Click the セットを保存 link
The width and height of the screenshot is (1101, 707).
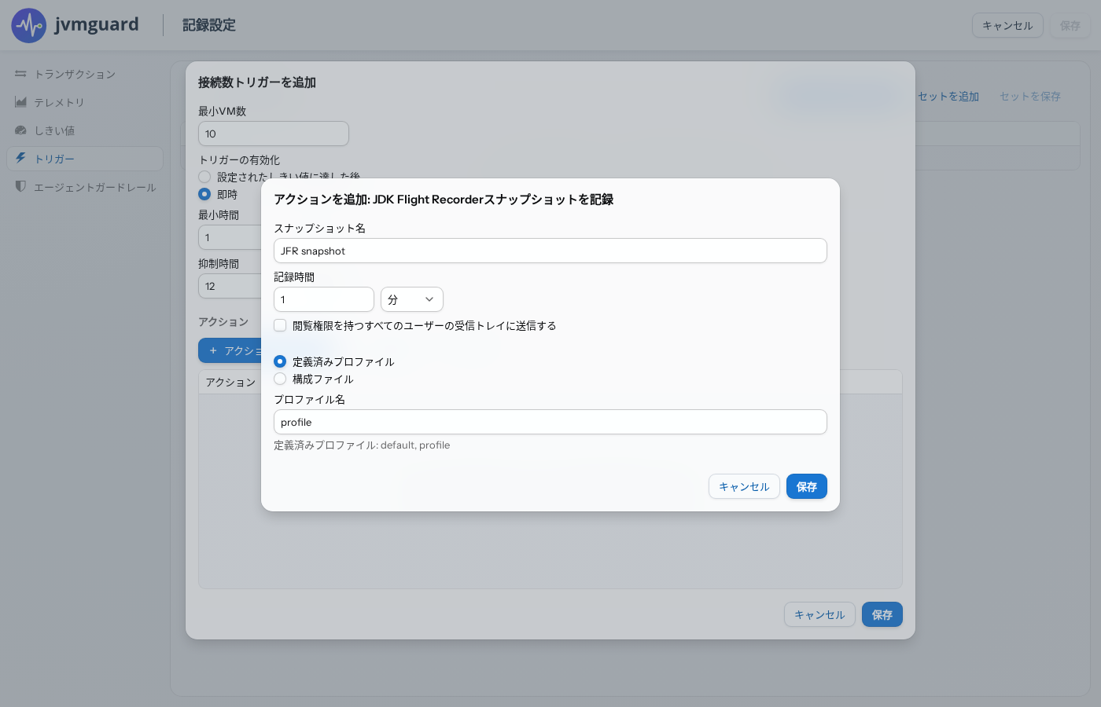[x=1030, y=96]
